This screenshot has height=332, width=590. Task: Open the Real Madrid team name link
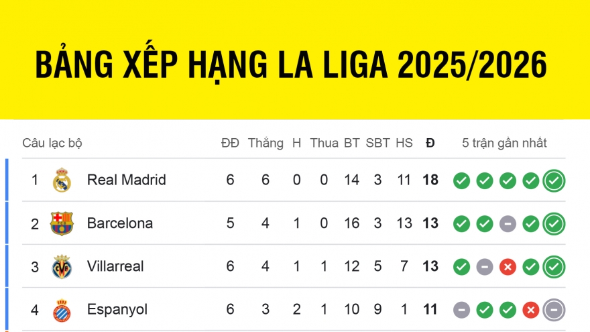click(x=127, y=180)
